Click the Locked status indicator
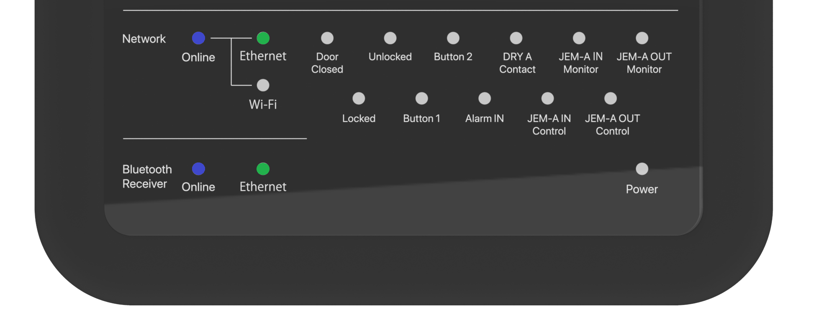The width and height of the screenshot is (819, 312). pyautogui.click(x=359, y=99)
